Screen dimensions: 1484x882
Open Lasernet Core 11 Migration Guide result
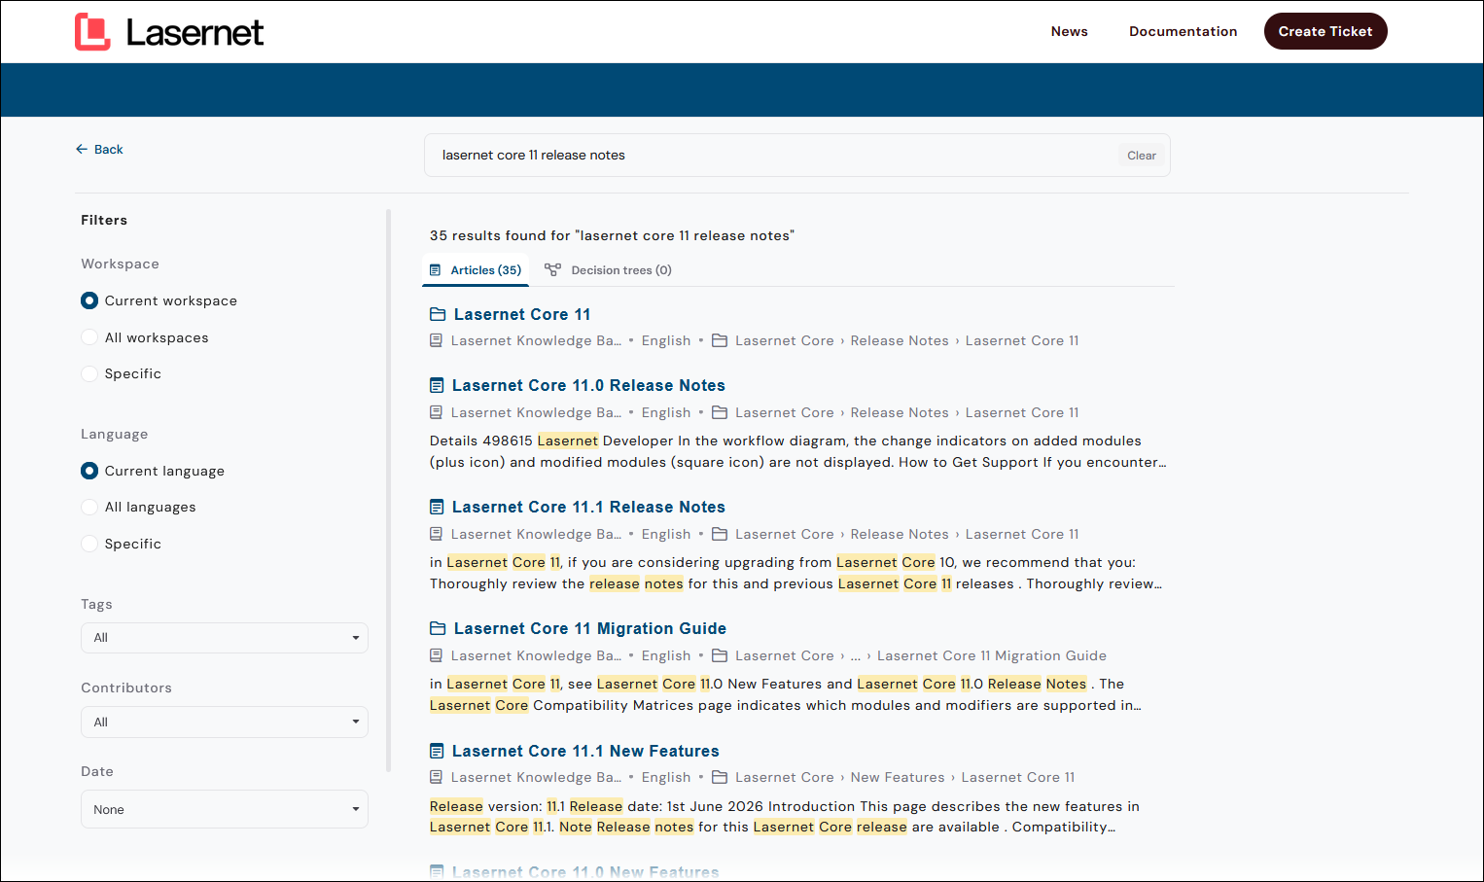tap(590, 629)
